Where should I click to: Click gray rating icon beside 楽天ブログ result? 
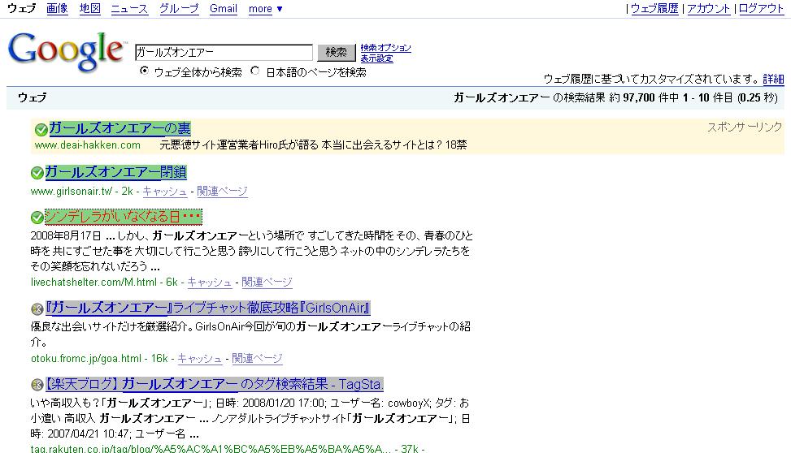coord(37,385)
